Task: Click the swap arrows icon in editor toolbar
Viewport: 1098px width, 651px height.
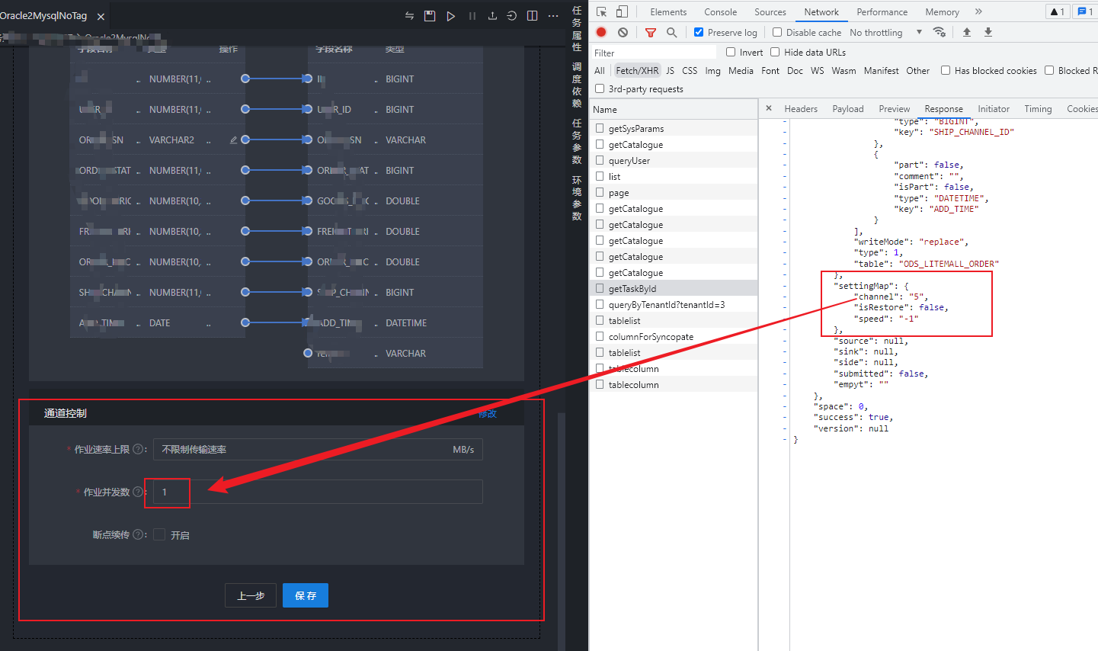Action: pyautogui.click(x=409, y=16)
